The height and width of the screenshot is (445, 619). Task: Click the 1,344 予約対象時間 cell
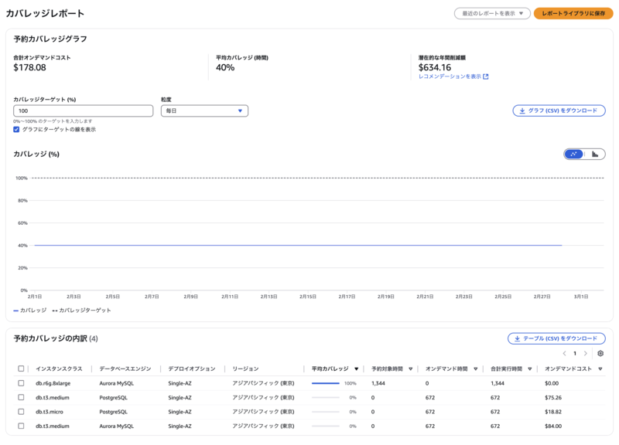(378, 383)
